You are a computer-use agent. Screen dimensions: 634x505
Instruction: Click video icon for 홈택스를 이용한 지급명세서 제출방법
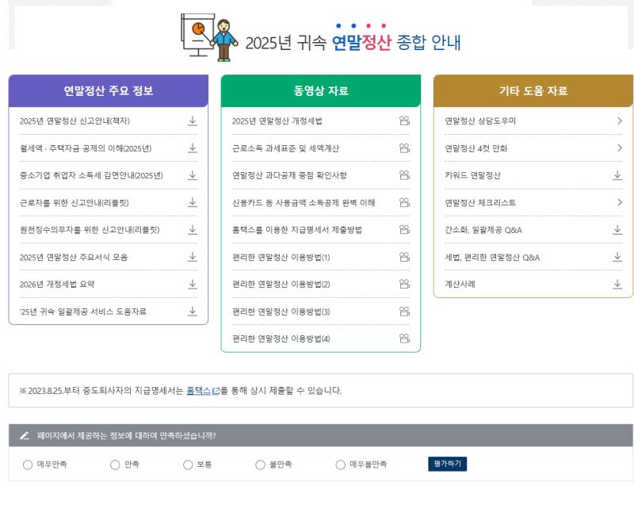404,230
